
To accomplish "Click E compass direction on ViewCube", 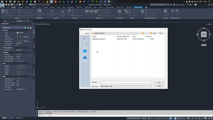I will point(210,34).
